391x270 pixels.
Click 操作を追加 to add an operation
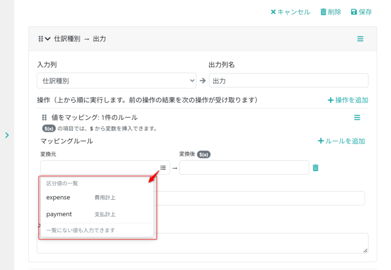(348, 100)
